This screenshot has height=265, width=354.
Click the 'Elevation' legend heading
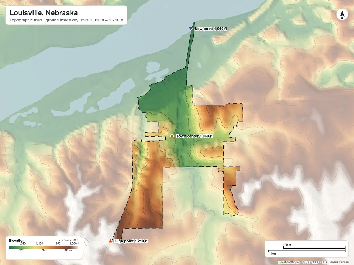point(17,241)
